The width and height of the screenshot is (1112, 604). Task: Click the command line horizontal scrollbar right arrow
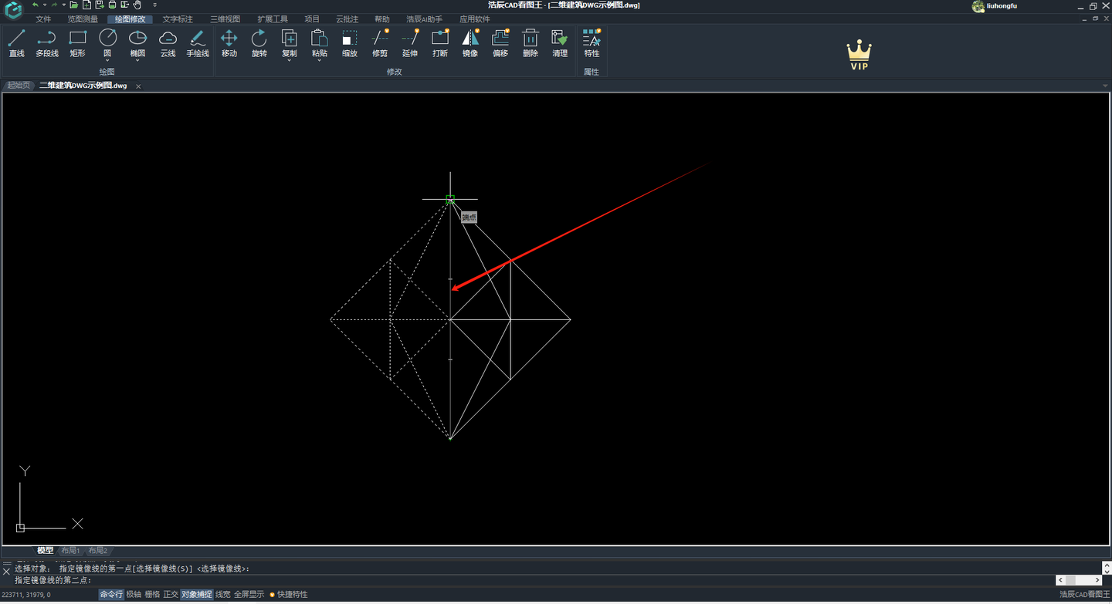1097,580
